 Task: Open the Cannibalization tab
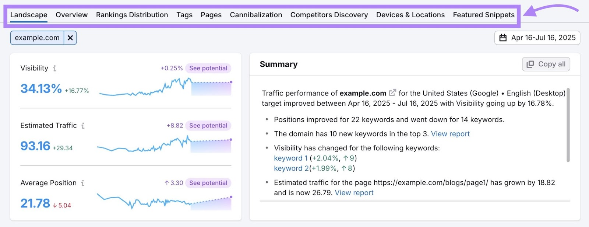coord(256,15)
